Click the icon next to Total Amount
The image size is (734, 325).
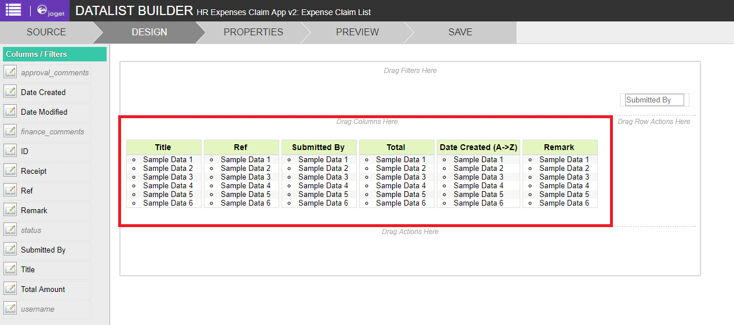click(x=10, y=289)
